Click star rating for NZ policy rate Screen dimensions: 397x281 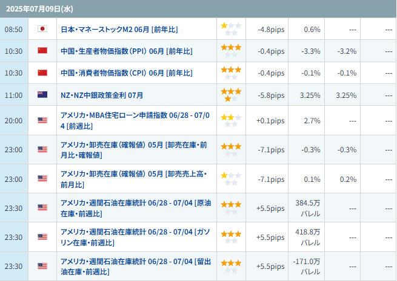[x=230, y=95]
